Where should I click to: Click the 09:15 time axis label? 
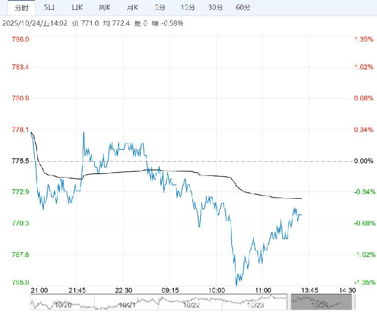pos(171,290)
